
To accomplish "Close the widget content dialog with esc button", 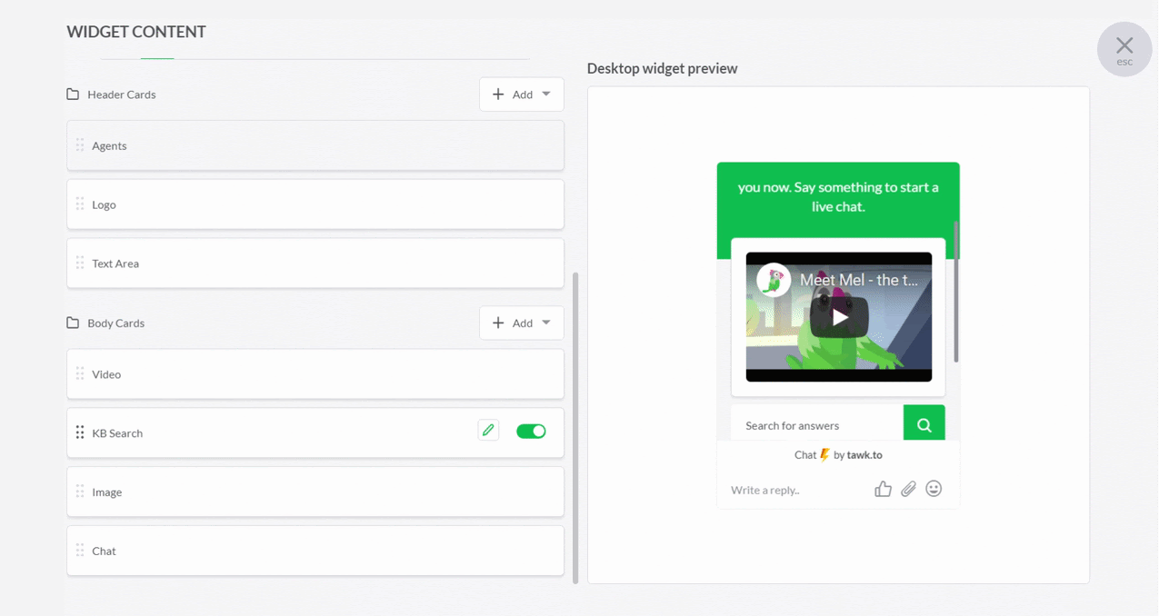I will pyautogui.click(x=1124, y=49).
